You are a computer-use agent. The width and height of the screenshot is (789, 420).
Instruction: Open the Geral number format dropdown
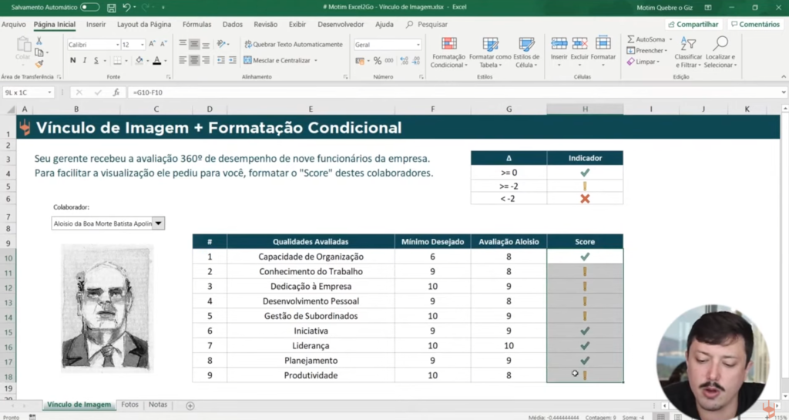tap(418, 45)
